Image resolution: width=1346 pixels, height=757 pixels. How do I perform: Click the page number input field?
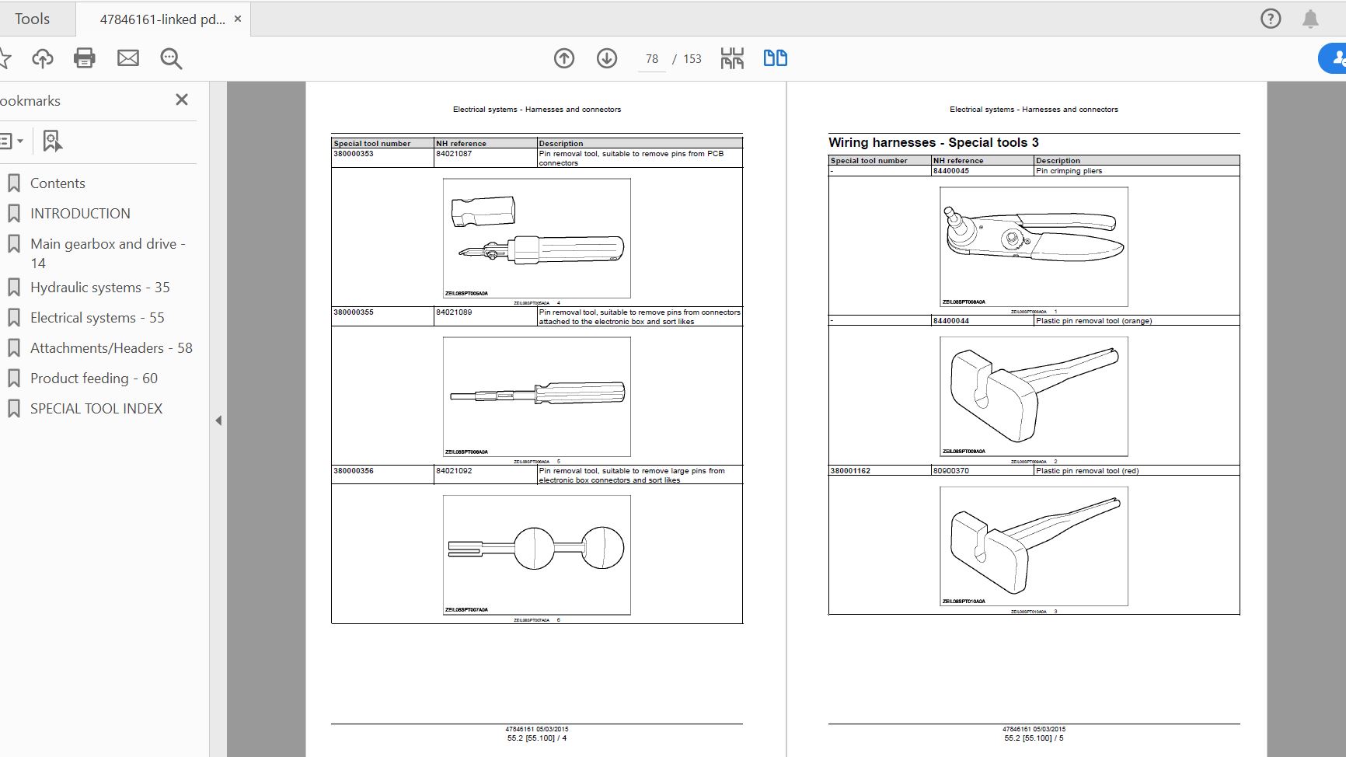click(651, 59)
